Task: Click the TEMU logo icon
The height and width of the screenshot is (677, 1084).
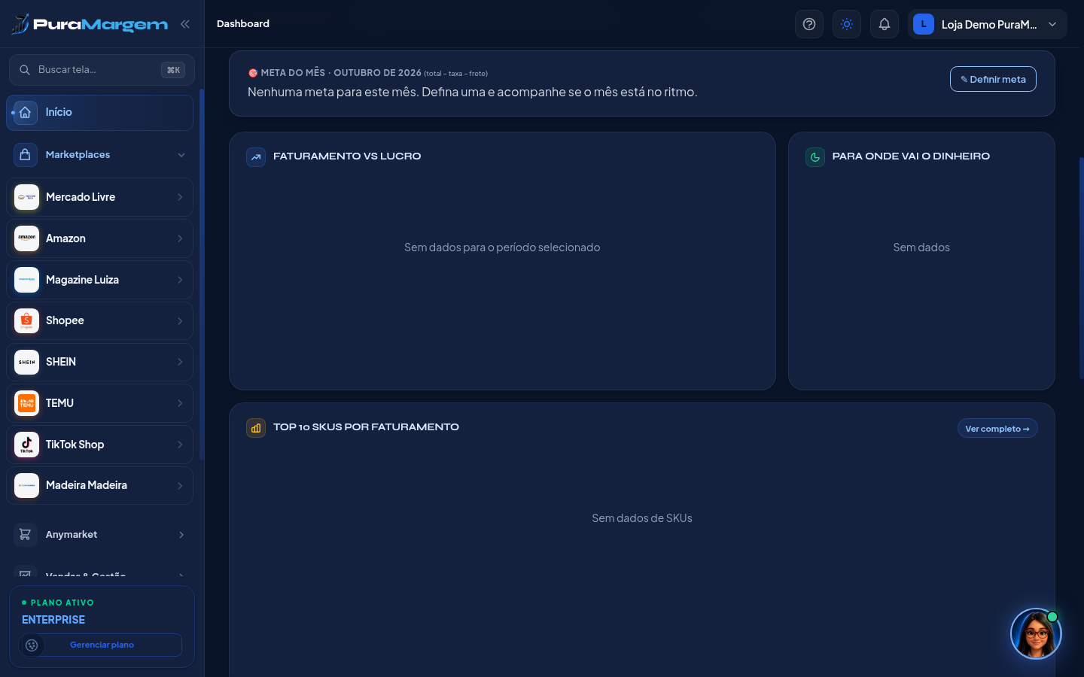Action: pyautogui.click(x=26, y=403)
